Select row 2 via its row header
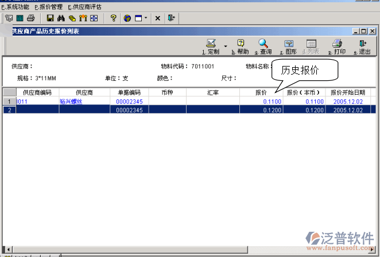380x257 pixels. [9, 110]
